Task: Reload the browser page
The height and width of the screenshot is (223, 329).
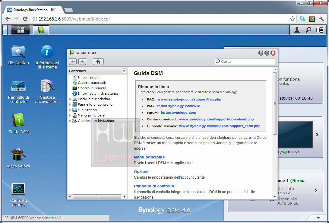Action: [25, 19]
